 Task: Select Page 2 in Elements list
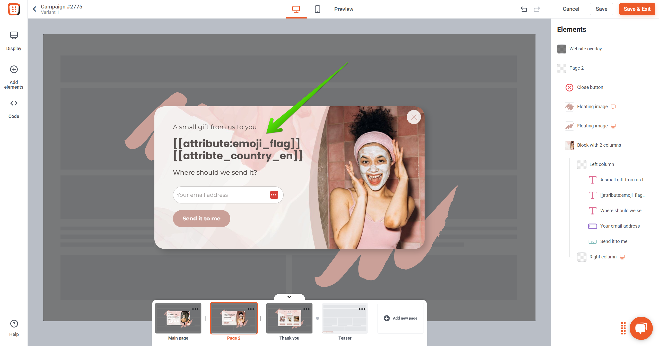coord(570,68)
